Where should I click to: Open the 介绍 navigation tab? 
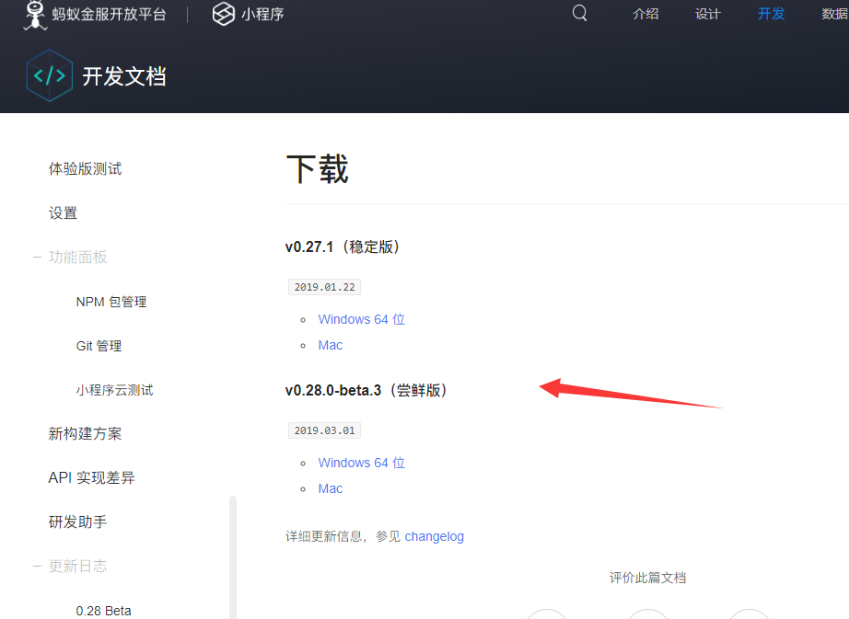coord(645,15)
